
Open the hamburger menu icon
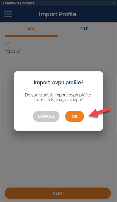(x=8, y=14)
